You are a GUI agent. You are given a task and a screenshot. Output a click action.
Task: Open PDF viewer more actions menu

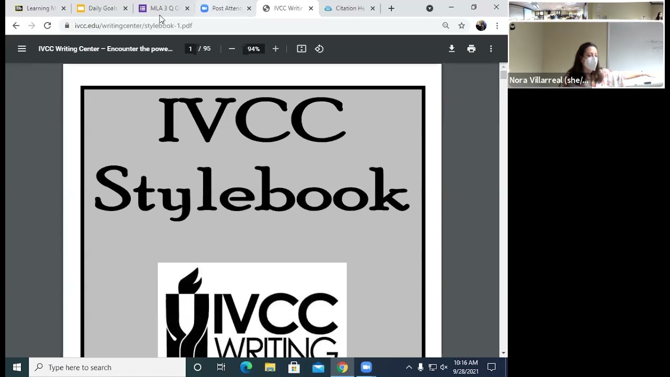pyautogui.click(x=491, y=49)
